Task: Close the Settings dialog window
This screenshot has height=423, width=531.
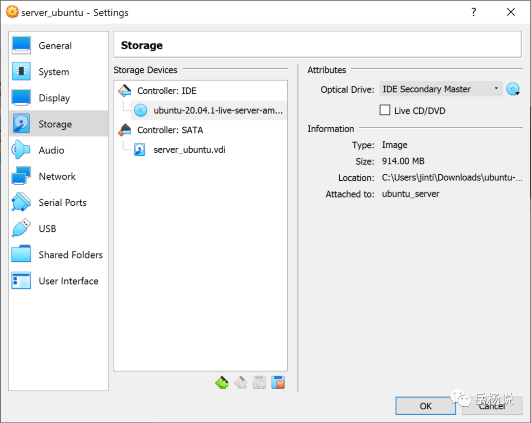Action: coord(511,12)
